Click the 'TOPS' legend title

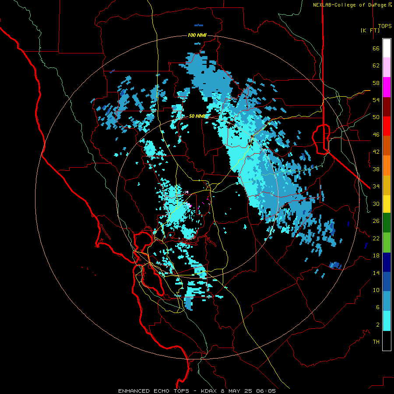pos(385,26)
